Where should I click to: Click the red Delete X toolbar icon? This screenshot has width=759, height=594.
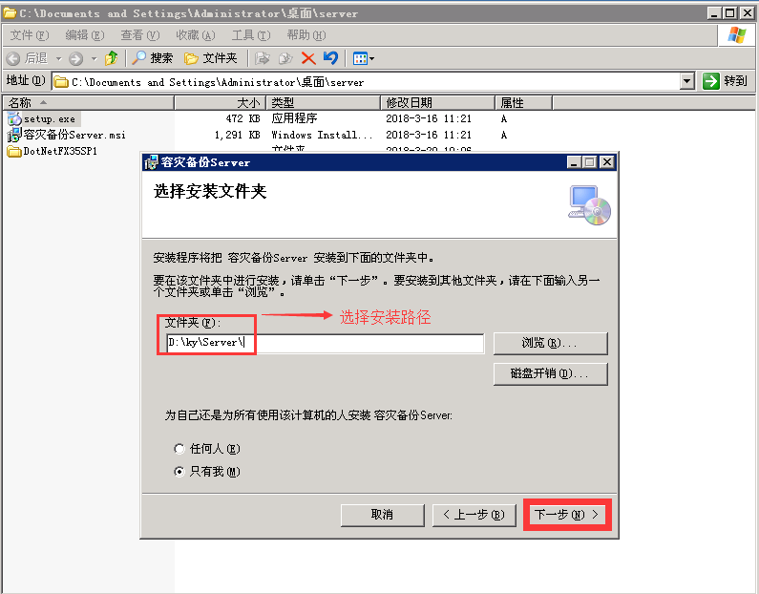pyautogui.click(x=308, y=58)
